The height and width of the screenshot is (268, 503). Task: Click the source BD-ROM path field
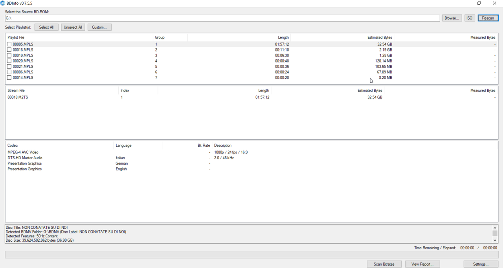222,18
